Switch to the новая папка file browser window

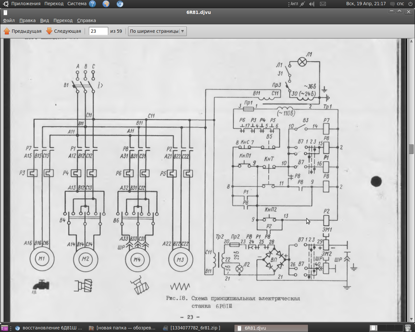click(123, 328)
